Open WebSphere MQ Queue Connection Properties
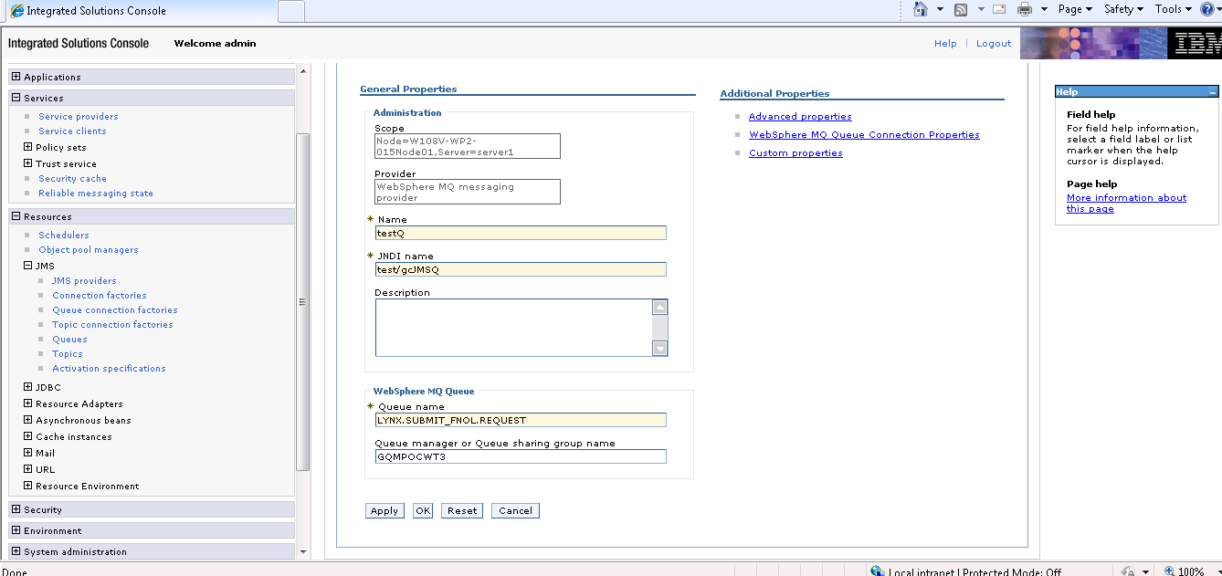The height and width of the screenshot is (576, 1222). coord(864,135)
